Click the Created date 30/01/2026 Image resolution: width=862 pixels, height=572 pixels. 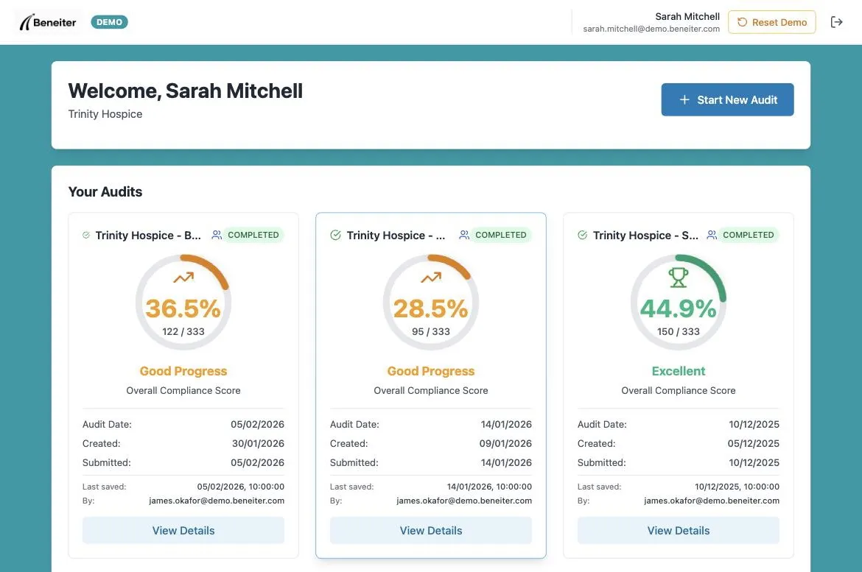[258, 443]
